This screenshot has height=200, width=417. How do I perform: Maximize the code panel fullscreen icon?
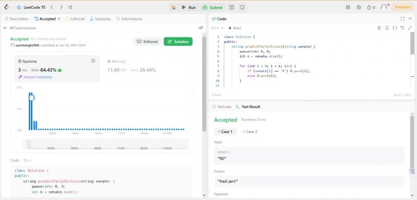tap(402, 19)
